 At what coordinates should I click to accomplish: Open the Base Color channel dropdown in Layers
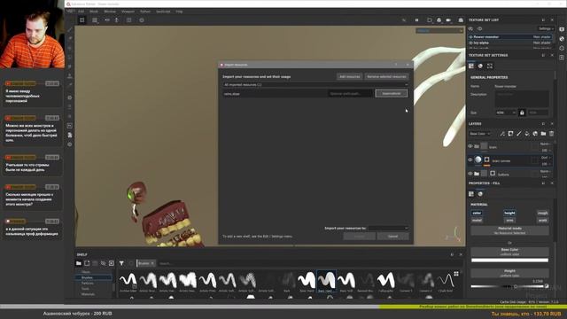[479, 134]
